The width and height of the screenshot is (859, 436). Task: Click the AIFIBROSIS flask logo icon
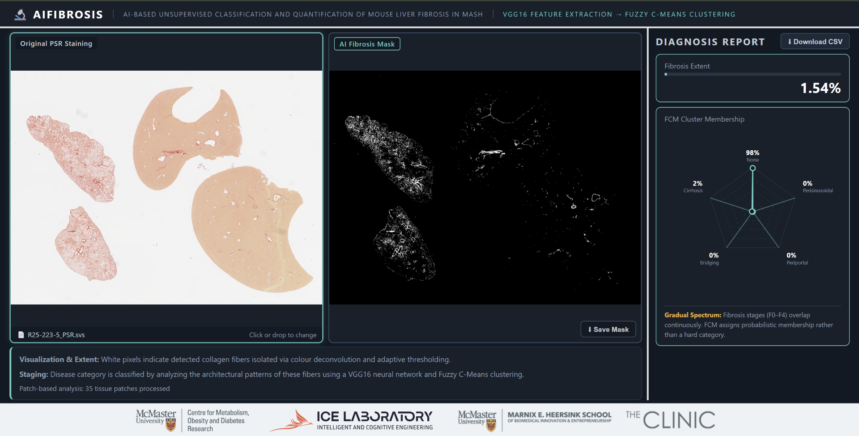click(x=19, y=13)
